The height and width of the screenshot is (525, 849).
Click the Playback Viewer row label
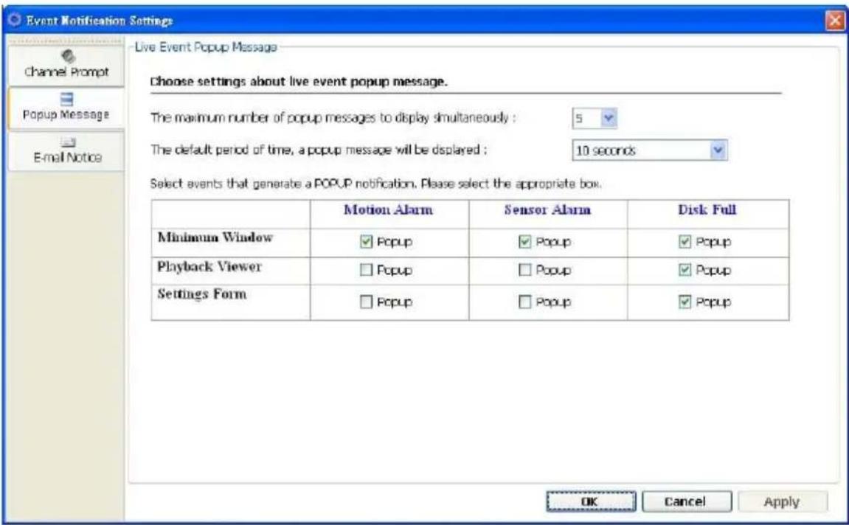pos(209,266)
